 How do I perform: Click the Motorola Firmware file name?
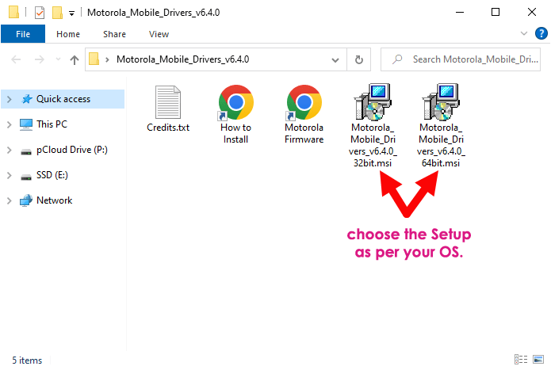click(304, 133)
